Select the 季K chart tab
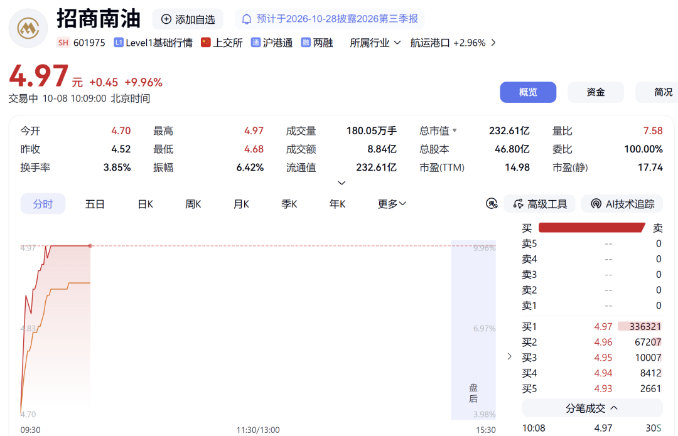This screenshot has width=678, height=436. click(x=289, y=204)
